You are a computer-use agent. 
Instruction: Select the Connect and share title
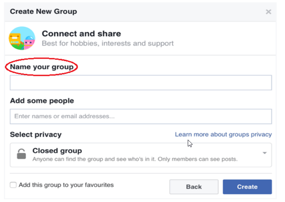point(81,34)
